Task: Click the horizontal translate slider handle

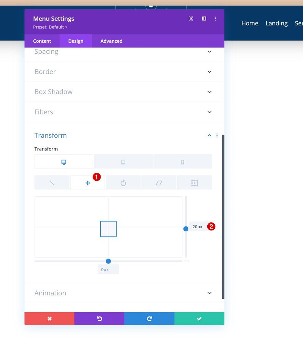Action: 108,261
